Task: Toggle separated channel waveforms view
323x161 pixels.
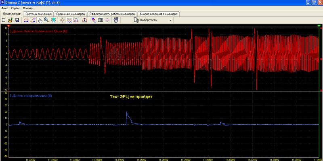Action: [x=69, y=20]
